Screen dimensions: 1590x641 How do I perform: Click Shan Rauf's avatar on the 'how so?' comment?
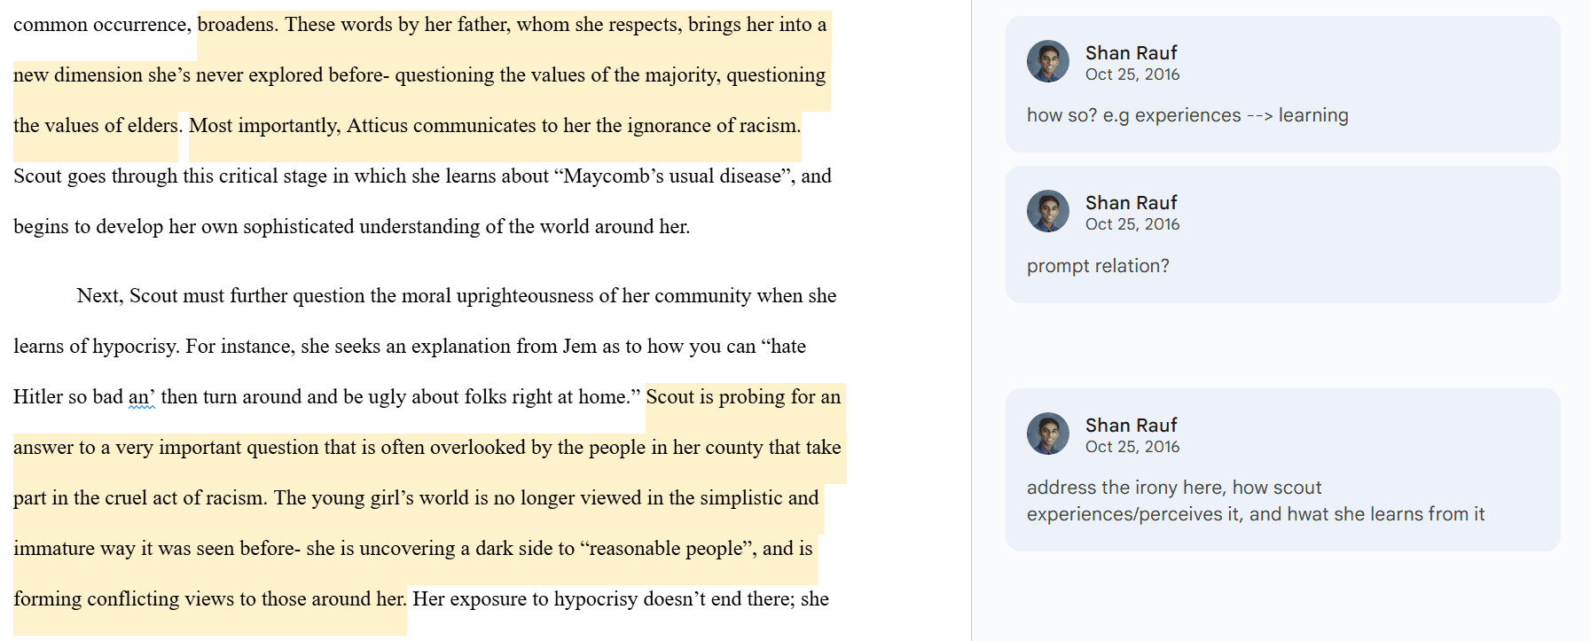(x=1048, y=61)
